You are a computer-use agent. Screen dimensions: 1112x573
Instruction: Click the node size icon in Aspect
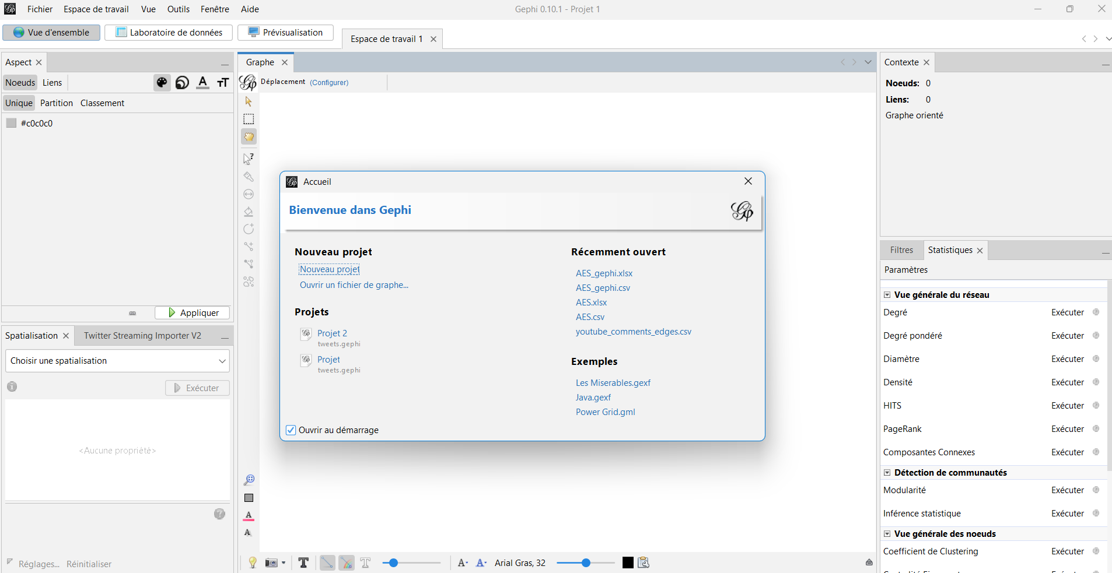click(x=182, y=83)
